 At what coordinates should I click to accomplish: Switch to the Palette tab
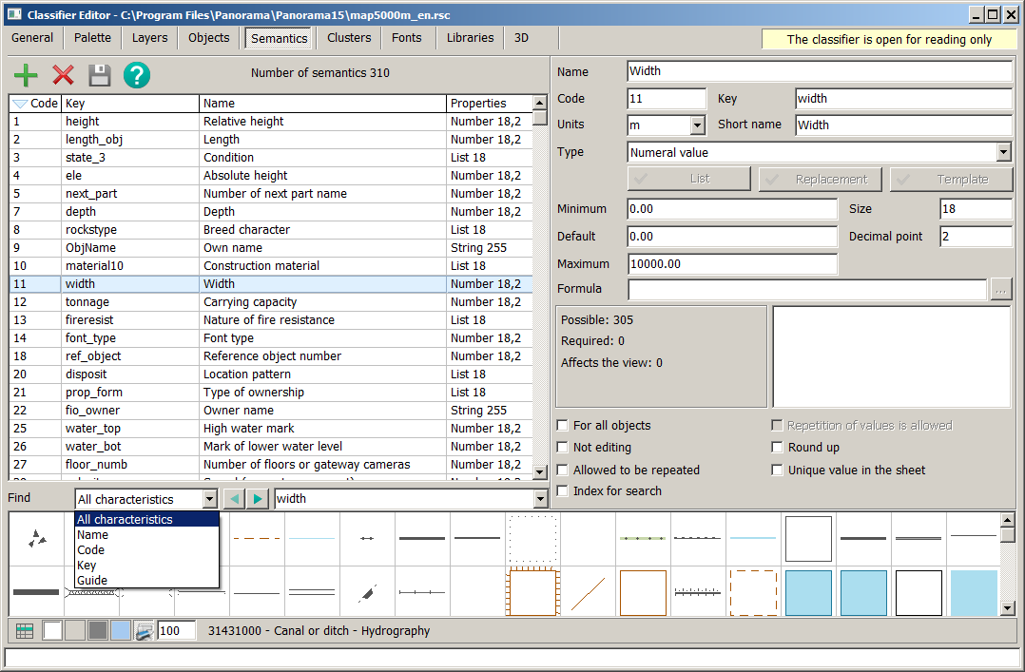tap(92, 38)
